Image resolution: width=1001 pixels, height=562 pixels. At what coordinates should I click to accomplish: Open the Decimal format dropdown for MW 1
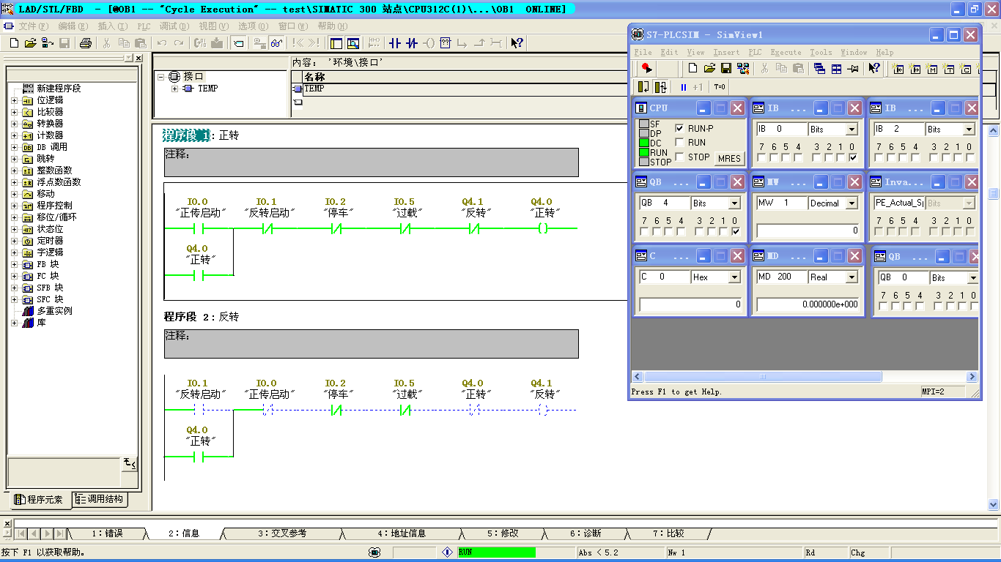(x=852, y=203)
